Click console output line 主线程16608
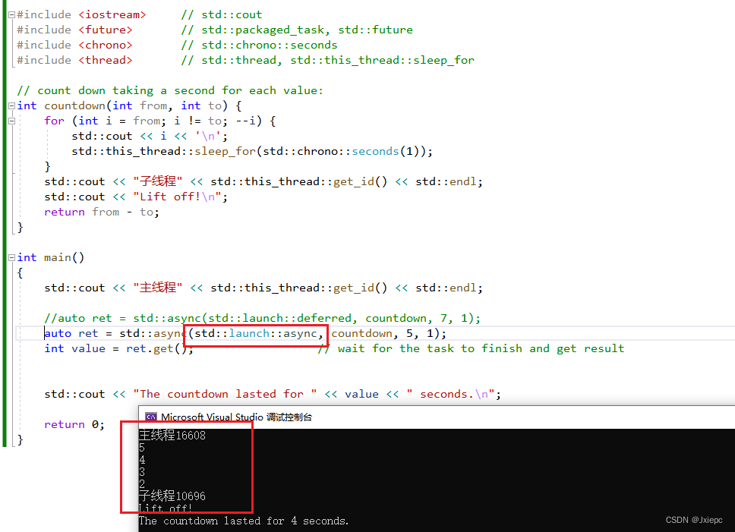 (x=172, y=435)
